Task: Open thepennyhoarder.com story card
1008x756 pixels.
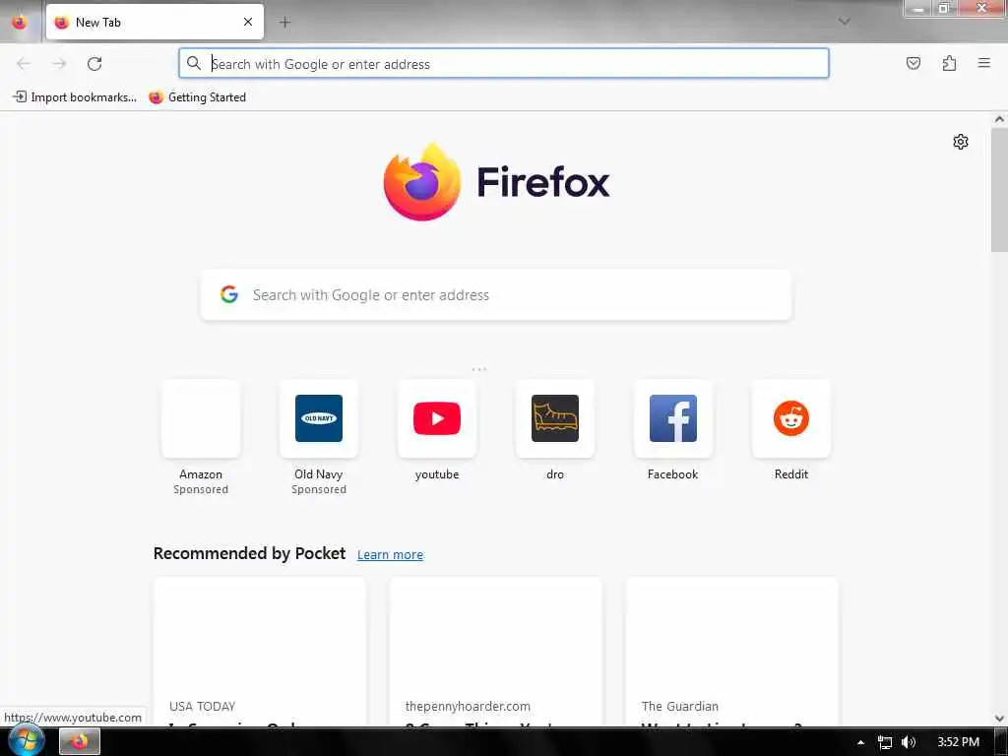Action: click(x=496, y=652)
